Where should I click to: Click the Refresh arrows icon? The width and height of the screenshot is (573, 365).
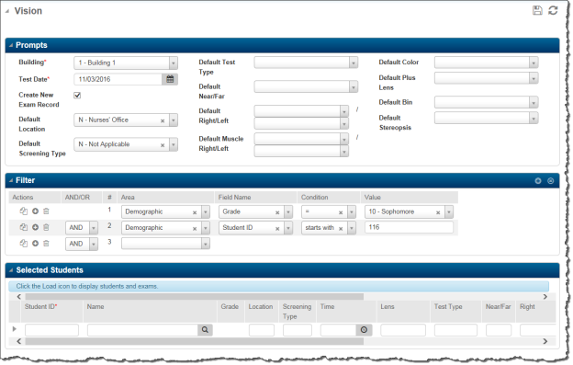coord(553,11)
